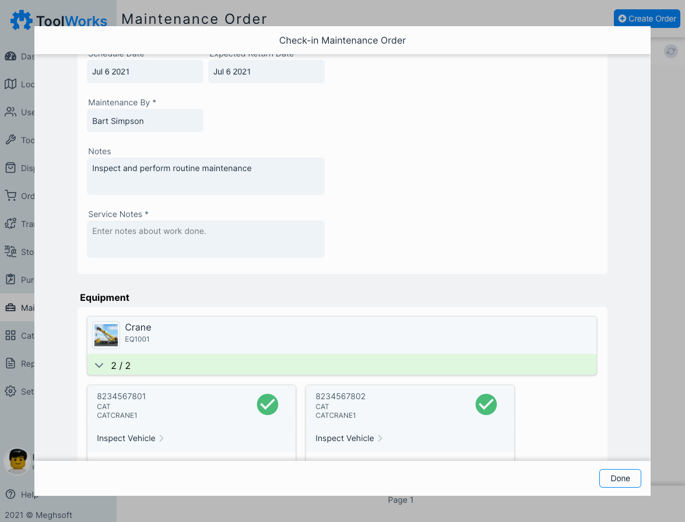
Task: Collapse the 2/2 equipment list chevron
Action: pyautogui.click(x=99, y=365)
